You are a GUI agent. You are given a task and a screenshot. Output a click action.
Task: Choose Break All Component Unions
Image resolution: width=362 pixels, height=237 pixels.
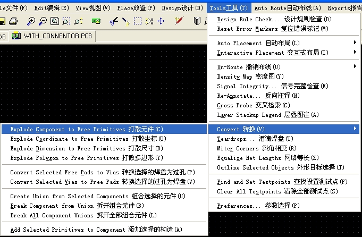[x=104, y=215]
